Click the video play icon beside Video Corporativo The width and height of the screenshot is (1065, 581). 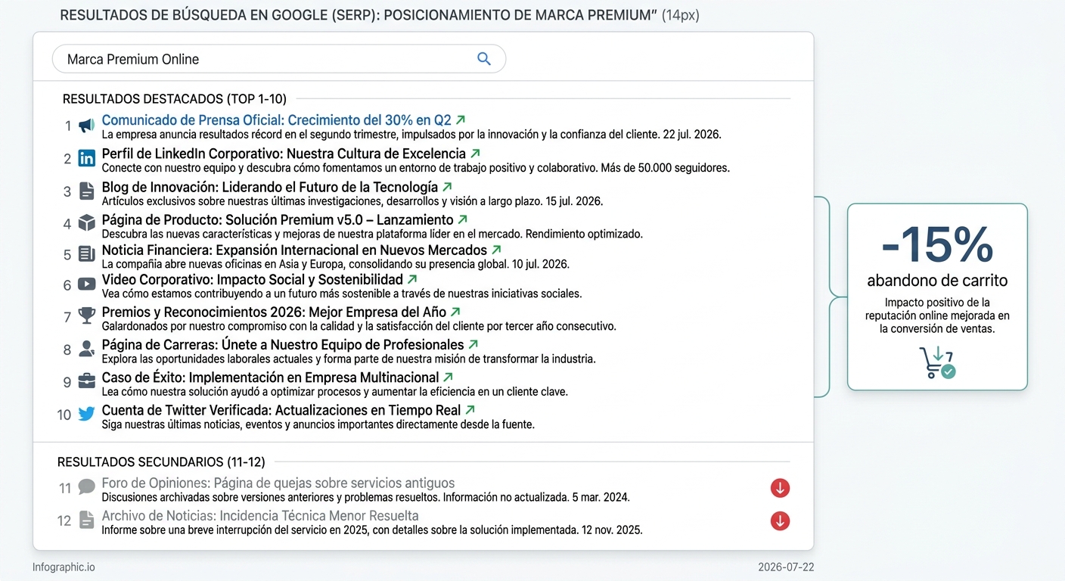(x=86, y=284)
